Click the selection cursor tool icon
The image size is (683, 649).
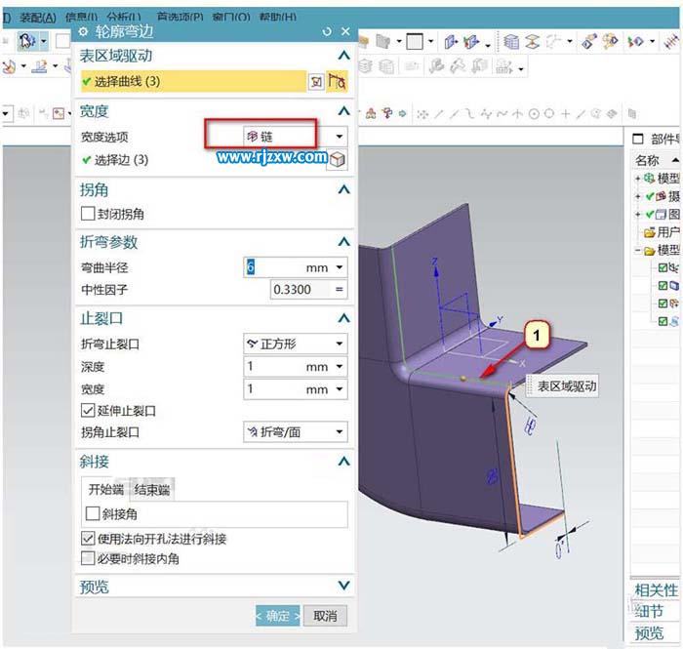26,42
